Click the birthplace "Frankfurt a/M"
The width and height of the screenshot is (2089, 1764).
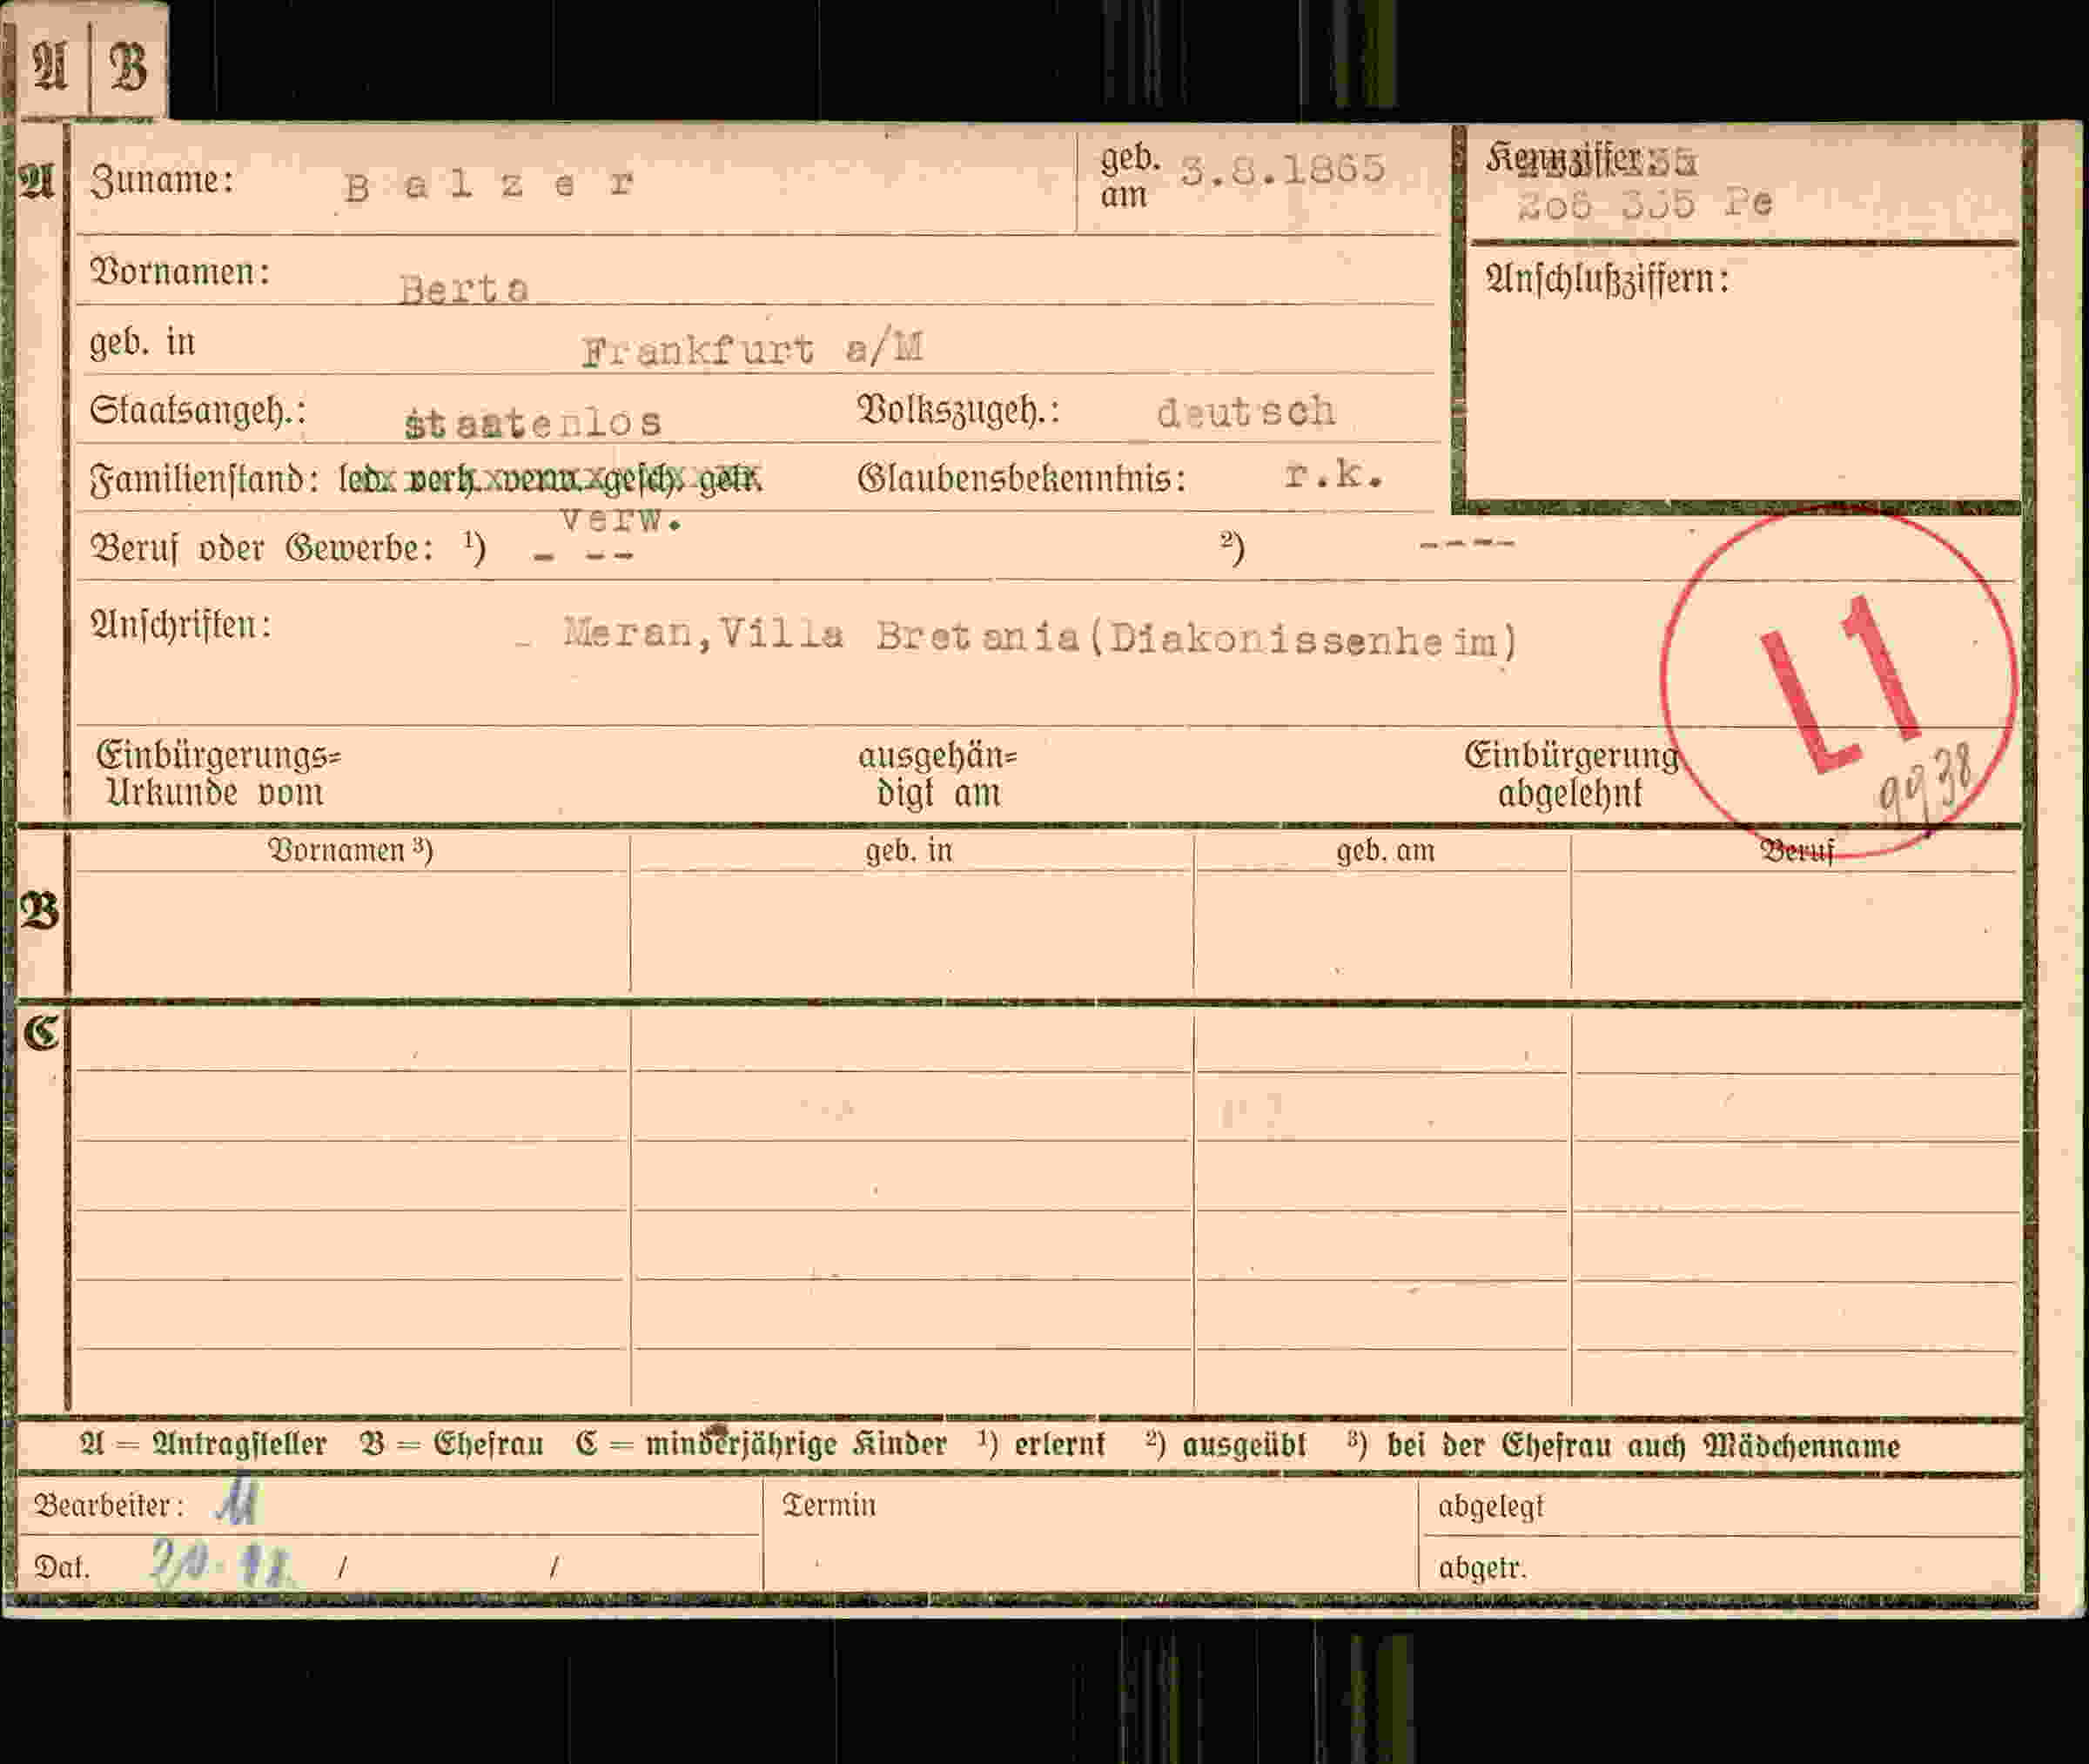click(752, 349)
